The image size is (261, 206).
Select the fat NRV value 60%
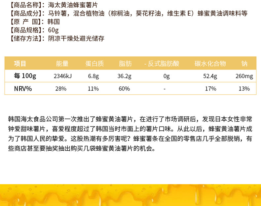tap(124, 88)
